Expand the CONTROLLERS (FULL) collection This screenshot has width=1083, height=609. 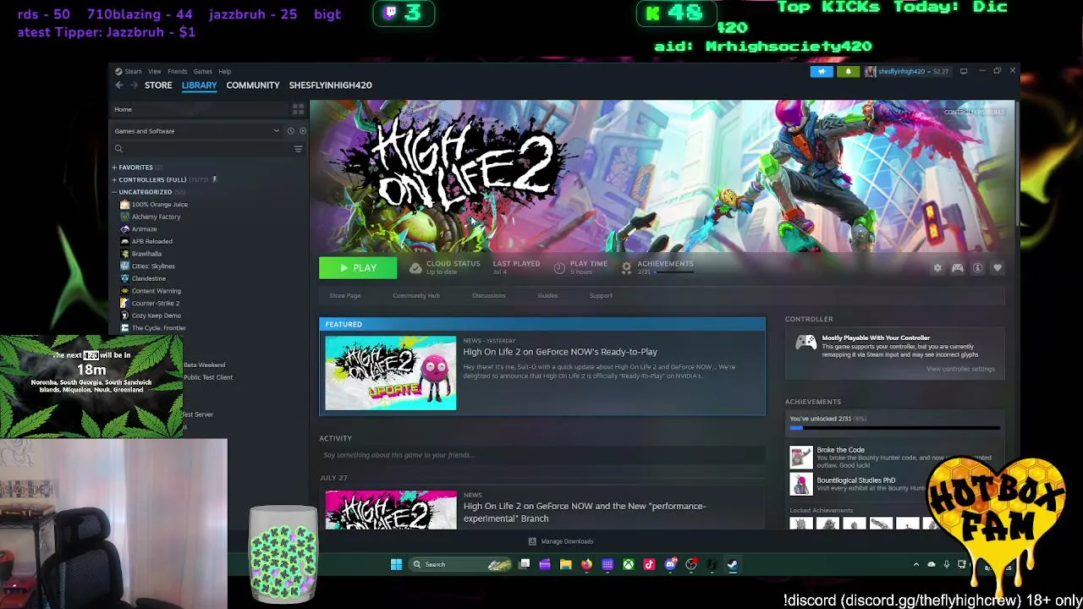[x=114, y=180]
